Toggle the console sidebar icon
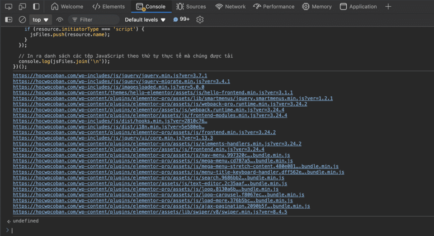The image size is (434, 236). click(9, 20)
